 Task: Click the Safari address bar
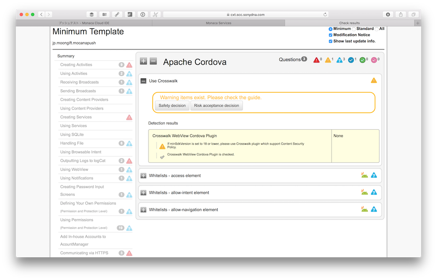245,15
